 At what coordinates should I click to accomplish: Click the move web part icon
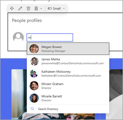(x=12, y=8)
